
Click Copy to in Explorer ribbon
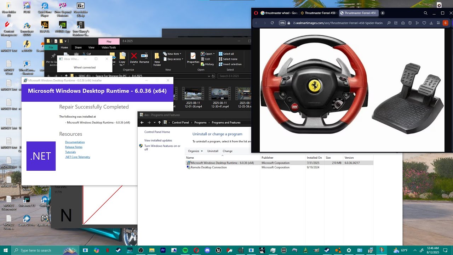[122, 59]
